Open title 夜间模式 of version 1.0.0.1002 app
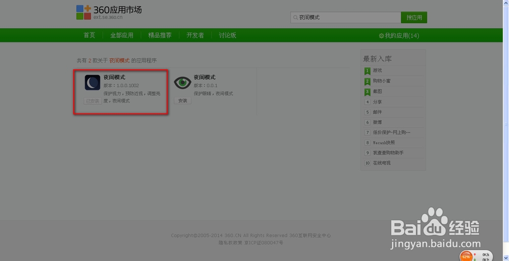Screen dimensions: 509x261 114,77
